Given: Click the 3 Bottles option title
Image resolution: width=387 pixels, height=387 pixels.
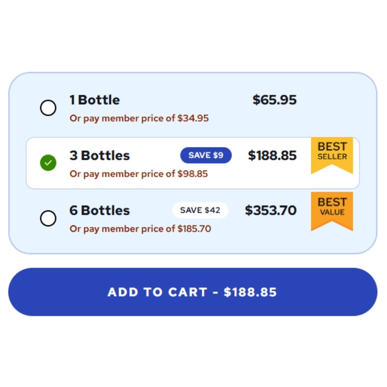Looking at the screenshot, I should click(100, 155).
